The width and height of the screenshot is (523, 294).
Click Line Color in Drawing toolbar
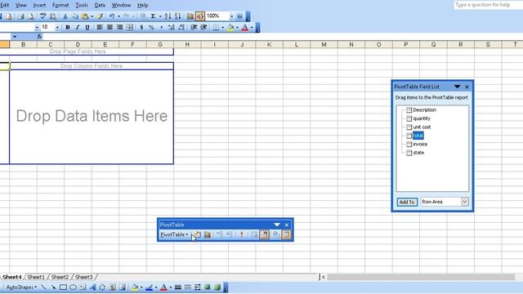coord(149,287)
